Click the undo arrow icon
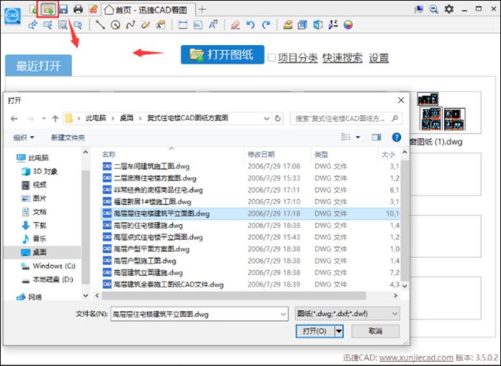This screenshot has width=501, height=366. pos(251,25)
